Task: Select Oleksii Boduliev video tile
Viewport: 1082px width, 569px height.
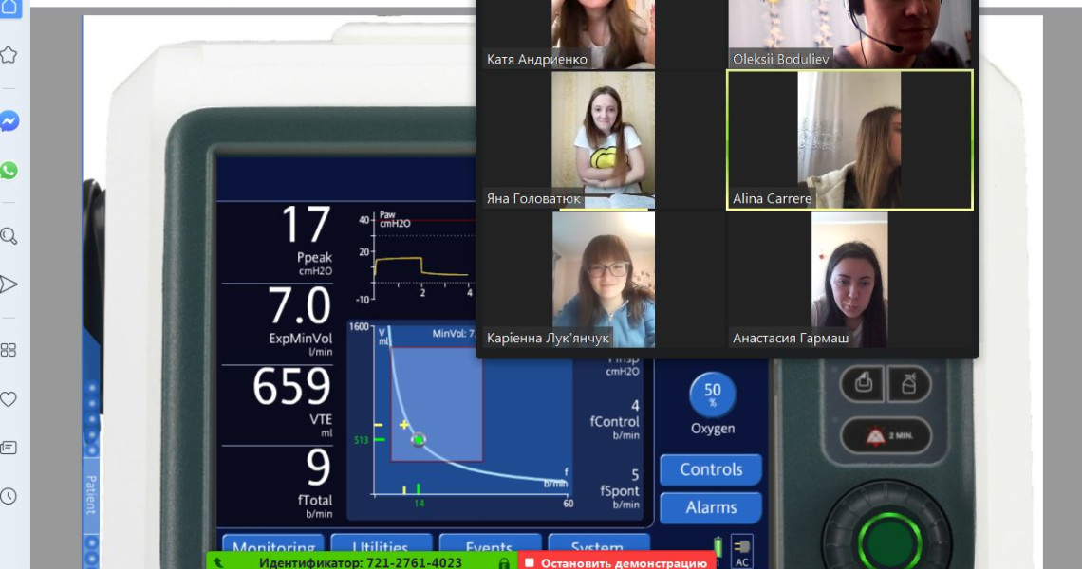Action: (849, 34)
